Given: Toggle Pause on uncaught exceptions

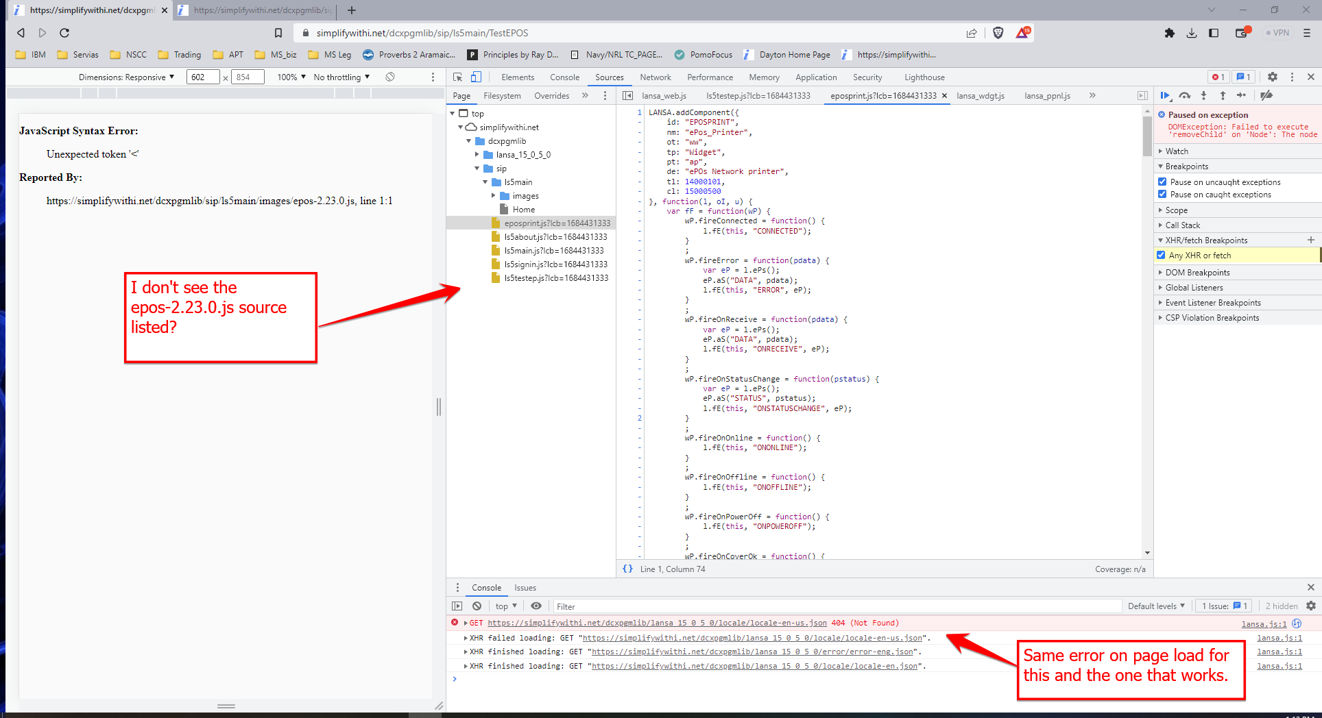Looking at the screenshot, I should coord(1162,182).
